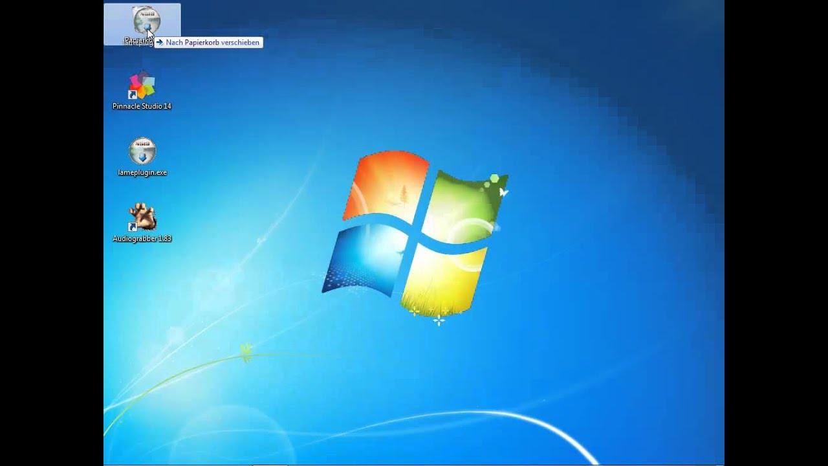The height and width of the screenshot is (466, 828).
Task: Select the Papierkorb recycle bin icon
Action: click(142, 25)
